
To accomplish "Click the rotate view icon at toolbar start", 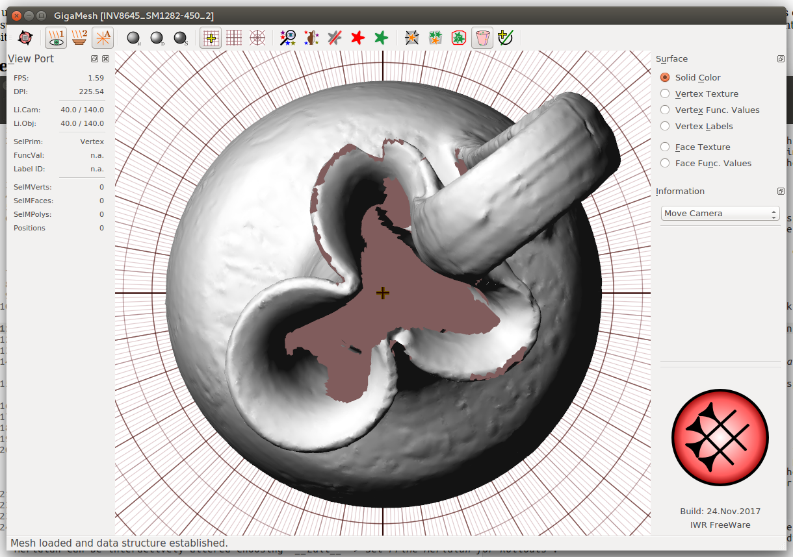I will pyautogui.click(x=25, y=38).
